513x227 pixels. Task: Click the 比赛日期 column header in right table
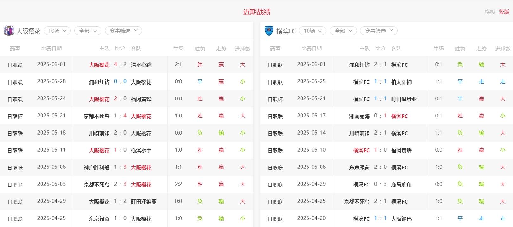pyautogui.click(x=311, y=48)
